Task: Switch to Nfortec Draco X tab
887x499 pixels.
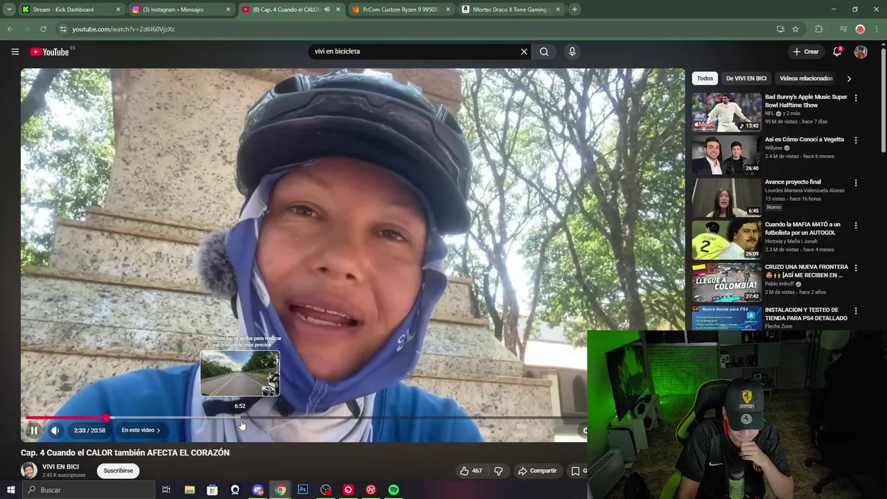Action: coord(509,10)
